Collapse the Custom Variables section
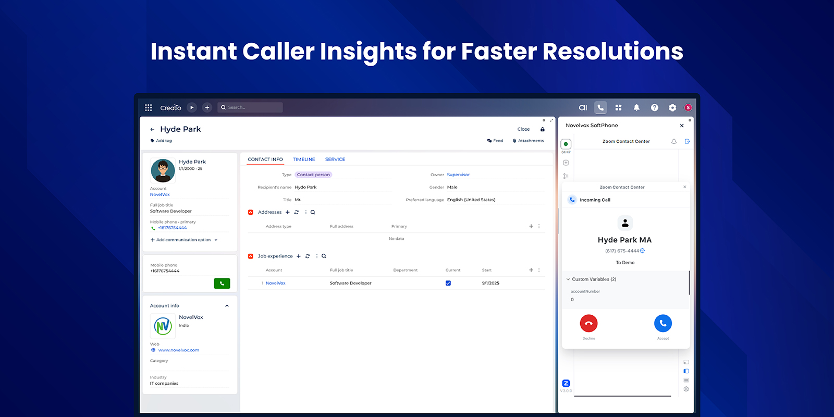Screen dimensions: 834x417 [x=568, y=279]
